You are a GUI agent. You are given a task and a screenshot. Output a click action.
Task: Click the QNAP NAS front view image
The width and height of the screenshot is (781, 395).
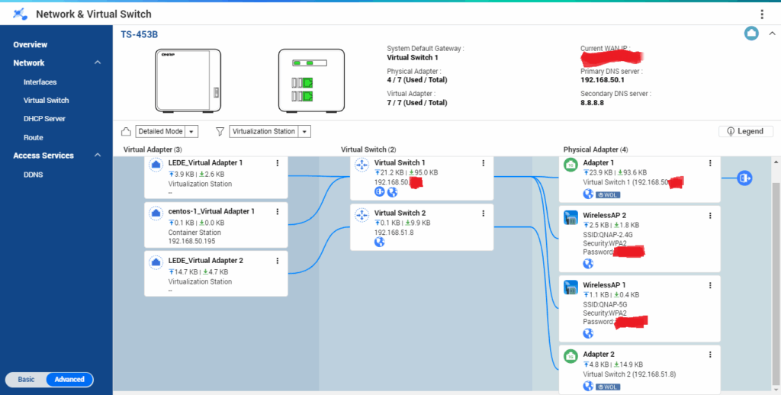click(188, 80)
